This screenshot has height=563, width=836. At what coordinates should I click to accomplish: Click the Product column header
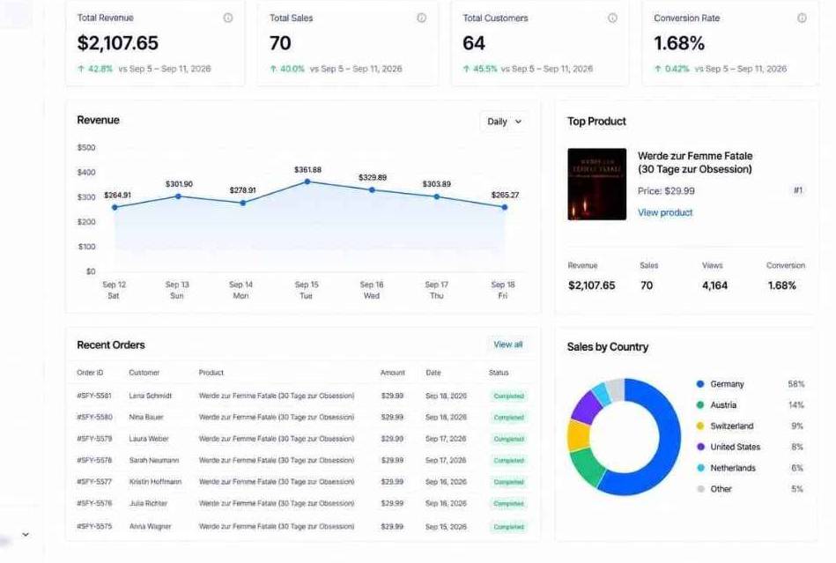pos(211,373)
